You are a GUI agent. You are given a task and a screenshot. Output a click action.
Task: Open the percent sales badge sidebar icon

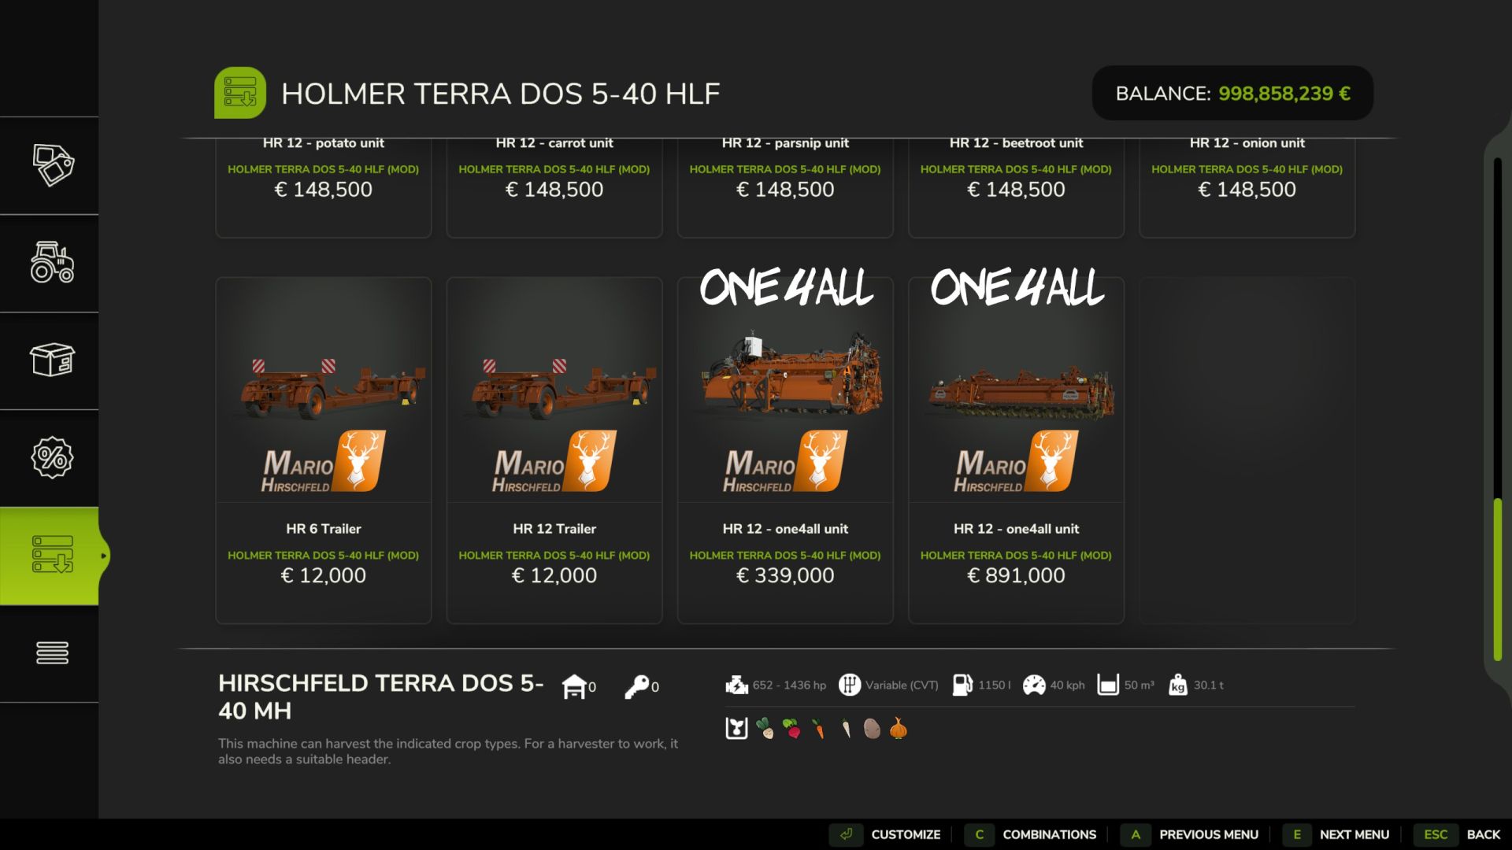click(53, 457)
